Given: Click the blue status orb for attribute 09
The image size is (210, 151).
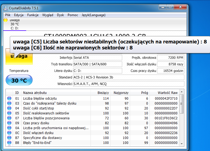Looking at the screenshot, I should (x=9, y=123).
